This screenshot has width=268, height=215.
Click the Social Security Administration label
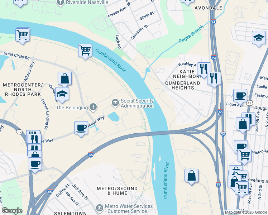[x=137, y=103]
